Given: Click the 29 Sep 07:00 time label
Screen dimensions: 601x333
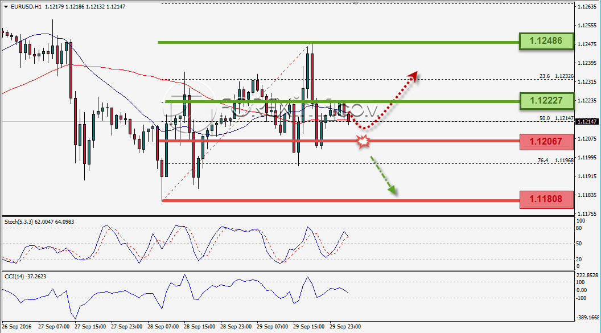Looking at the screenshot, I should click(x=272, y=327).
